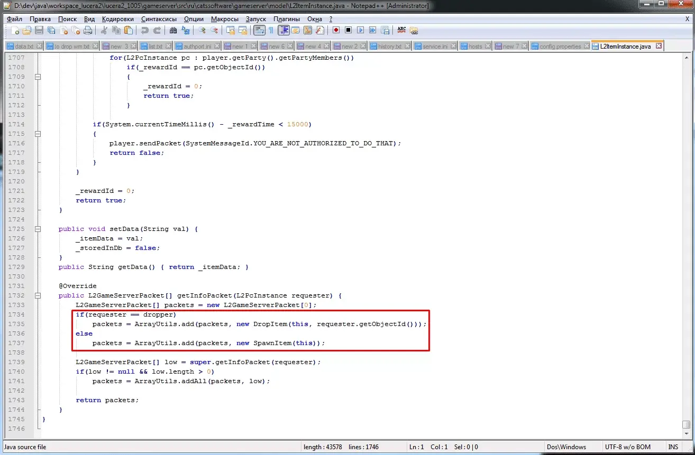Print the document via the printer icon

(88, 30)
